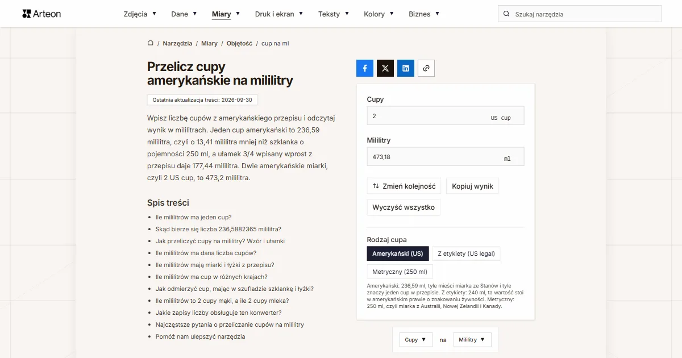The width and height of the screenshot is (682, 358).
Task: Click the Arteon logo
Action: tap(41, 14)
